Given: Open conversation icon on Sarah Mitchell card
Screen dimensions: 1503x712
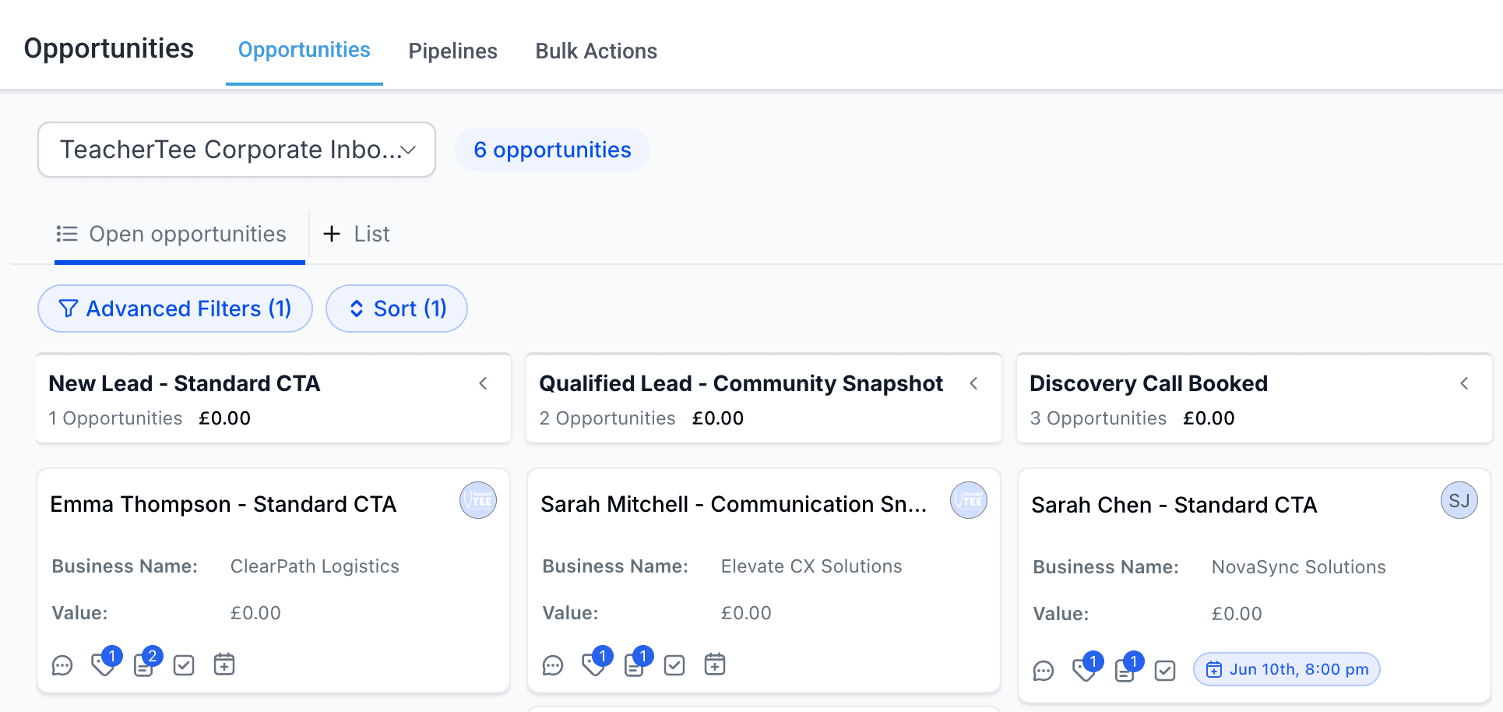Looking at the screenshot, I should [x=553, y=665].
